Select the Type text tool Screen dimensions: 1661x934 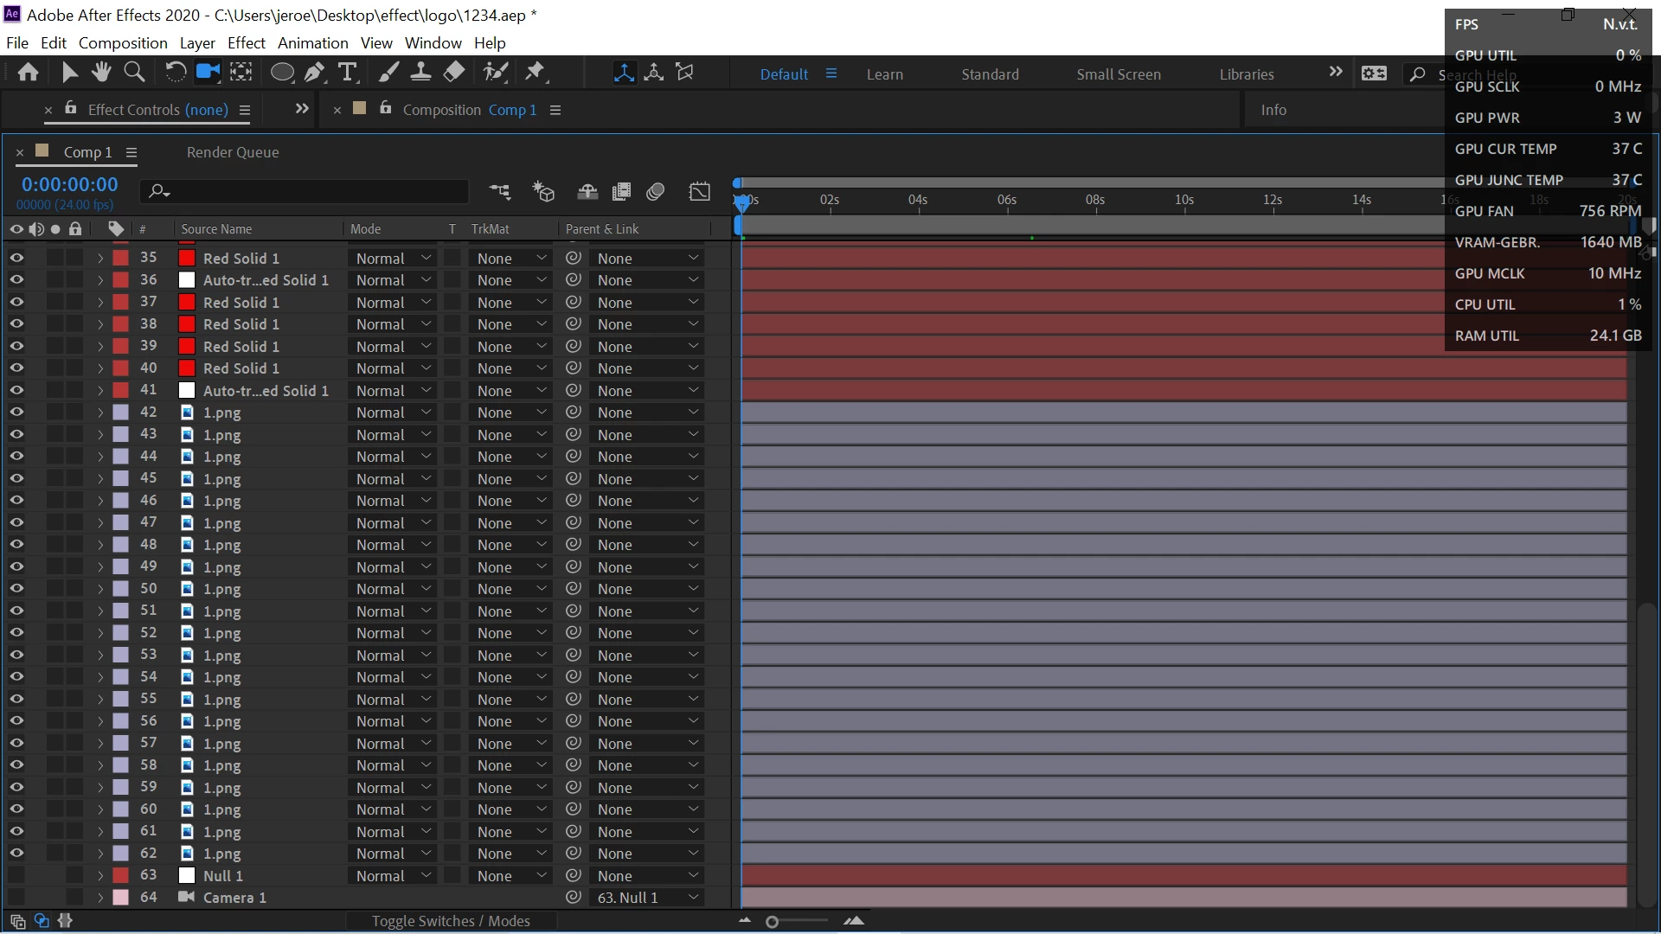point(348,73)
